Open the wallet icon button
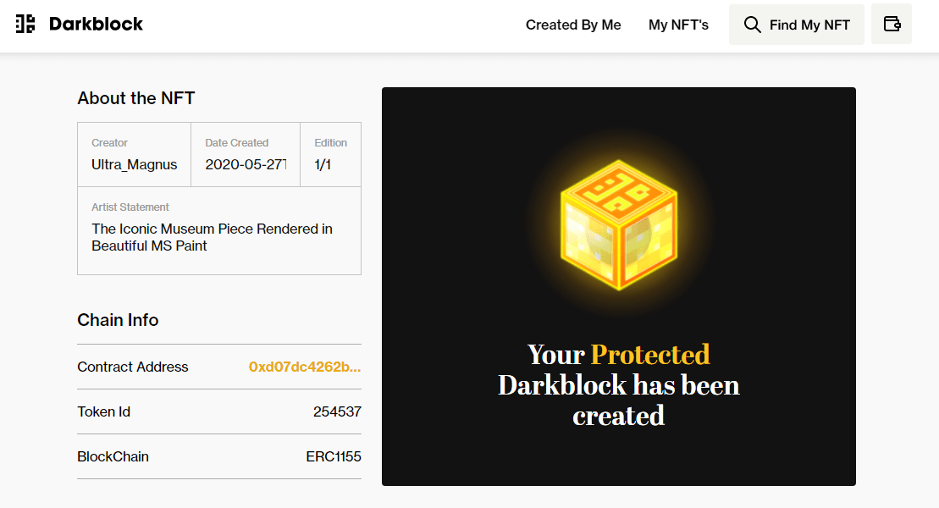Screen dimensions: 939x508 point(892,24)
